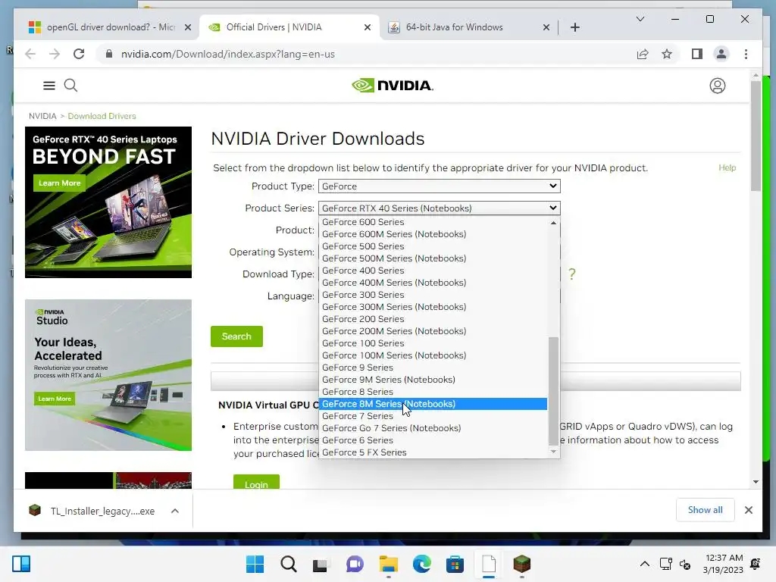This screenshot has height=582, width=776.
Task: Open Windows Start menu on taskbar
Action: pos(255,564)
